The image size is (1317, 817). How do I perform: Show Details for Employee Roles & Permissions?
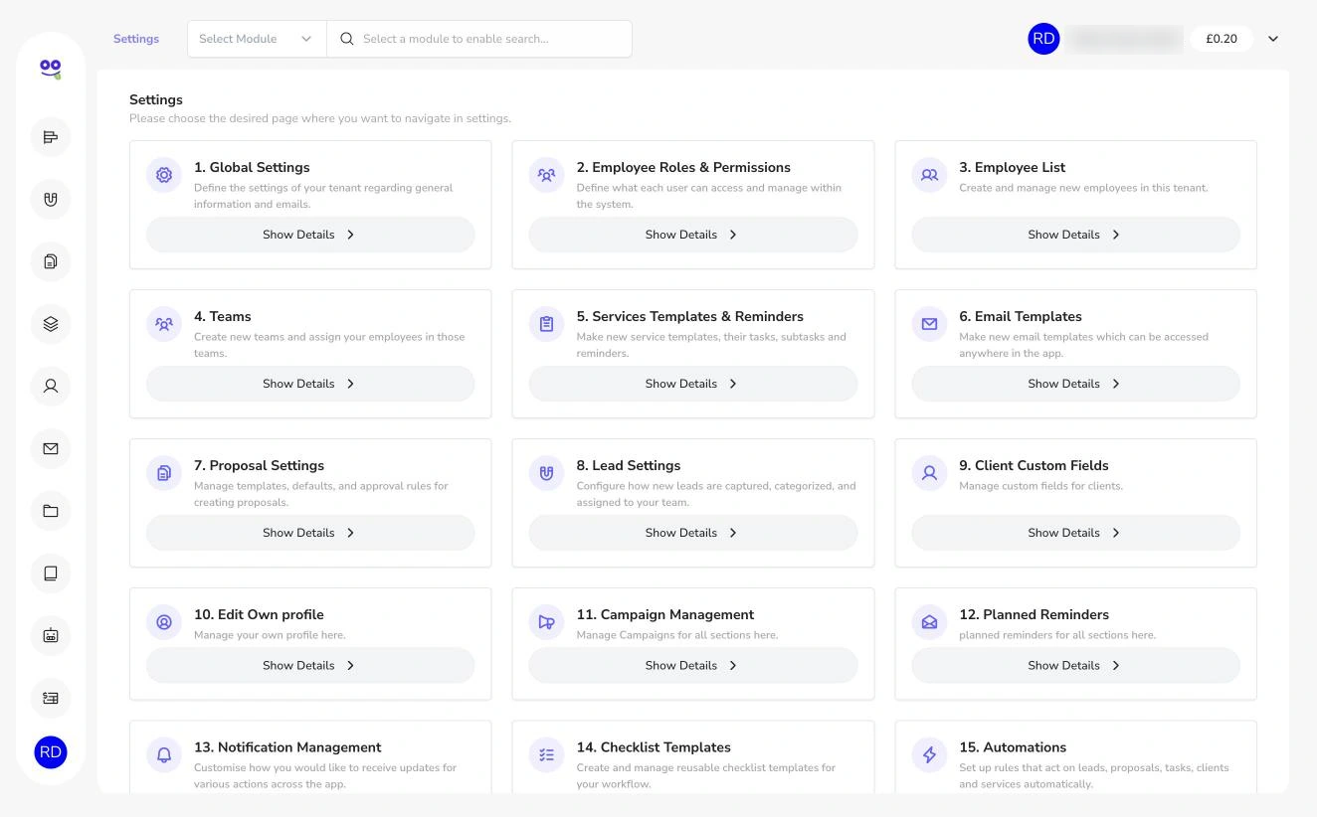tap(692, 235)
